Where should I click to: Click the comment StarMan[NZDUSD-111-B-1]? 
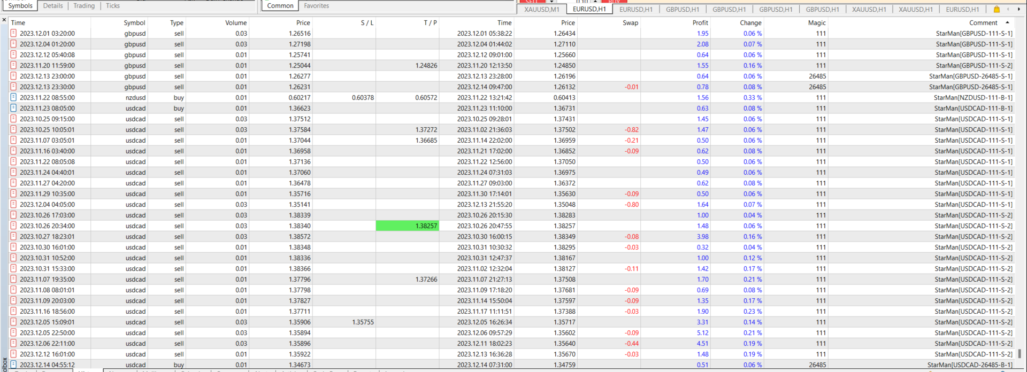tap(973, 97)
